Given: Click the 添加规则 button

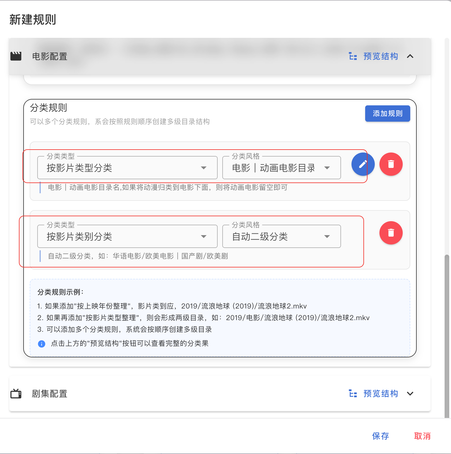Looking at the screenshot, I should coord(388,114).
